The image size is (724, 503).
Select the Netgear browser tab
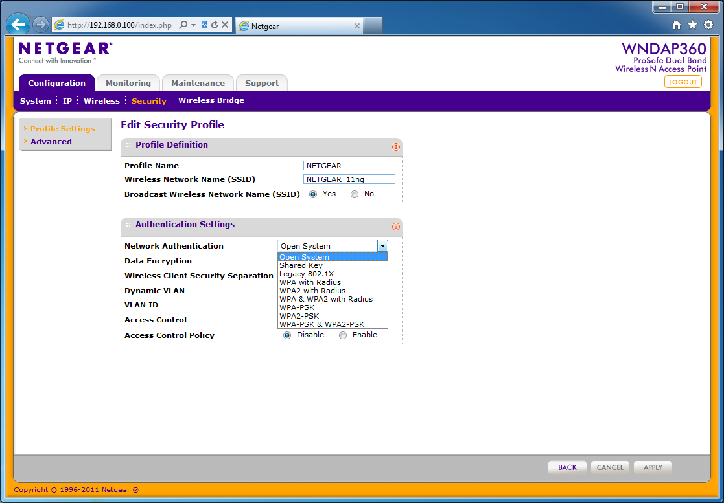click(x=299, y=27)
